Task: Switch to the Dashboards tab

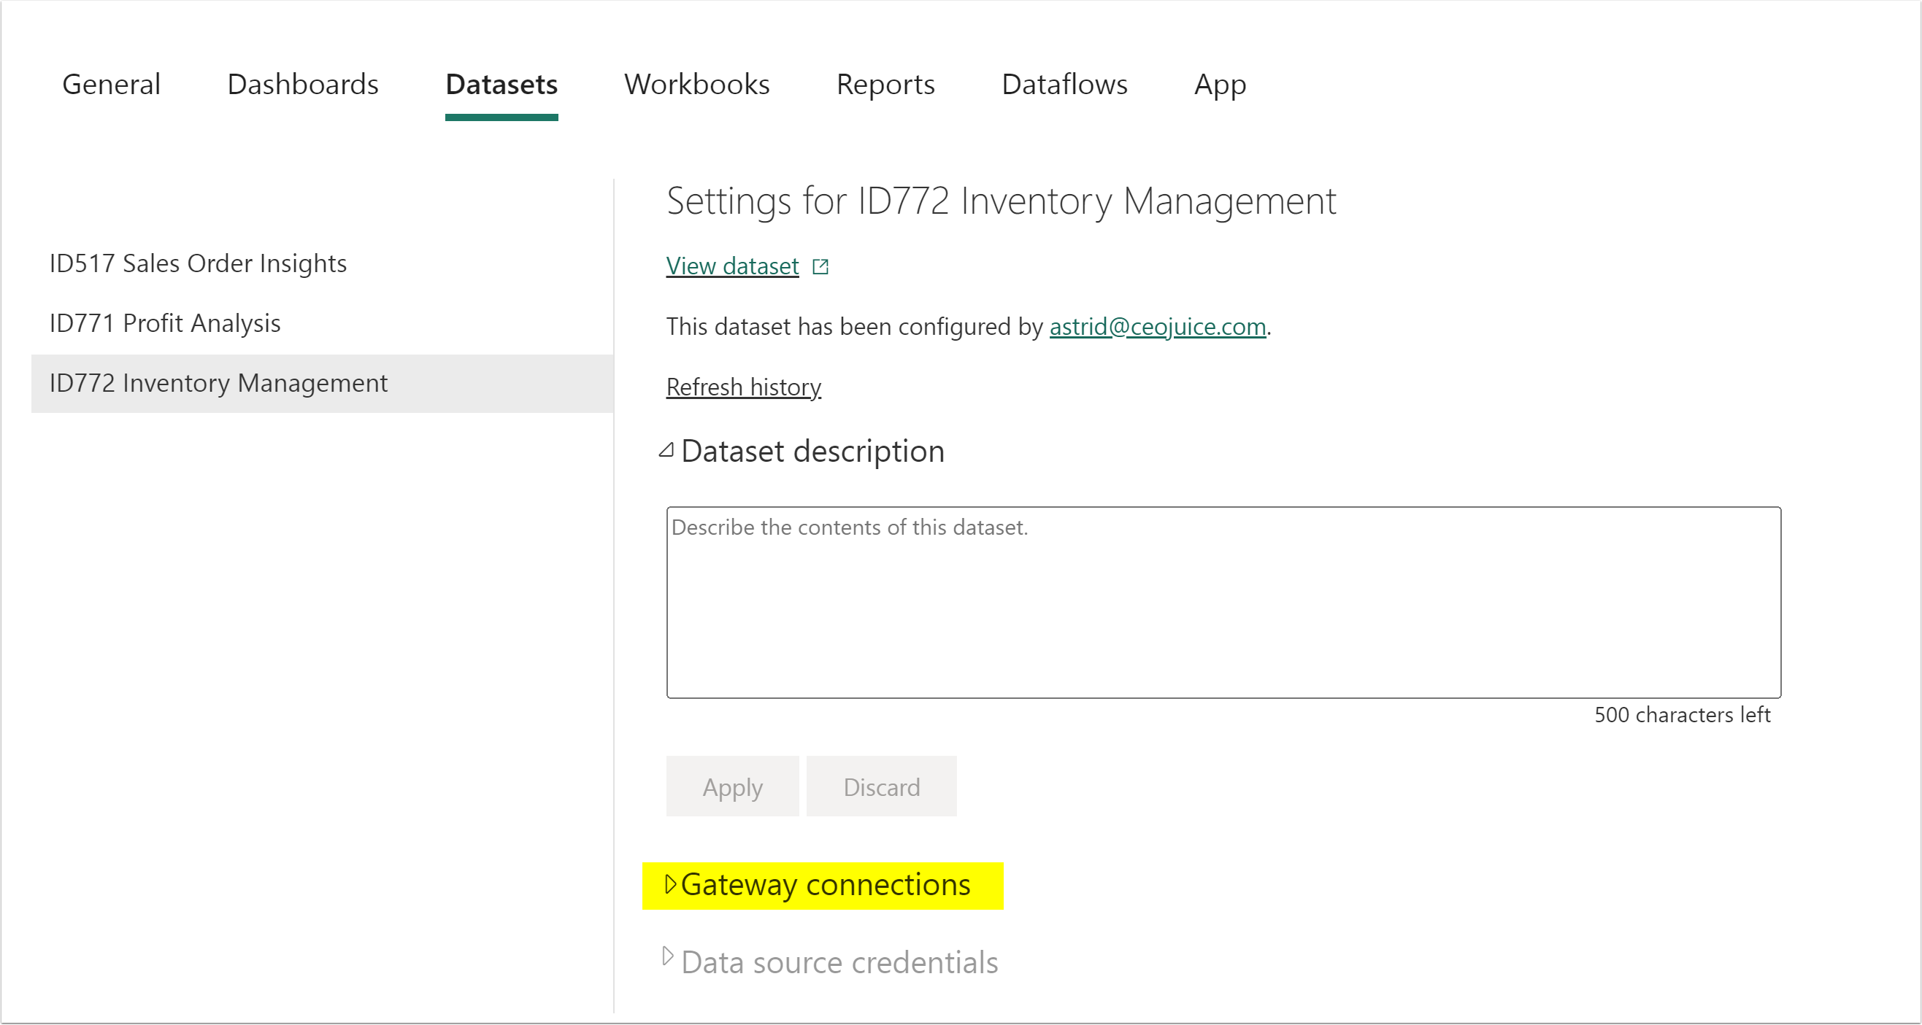Action: [x=303, y=84]
